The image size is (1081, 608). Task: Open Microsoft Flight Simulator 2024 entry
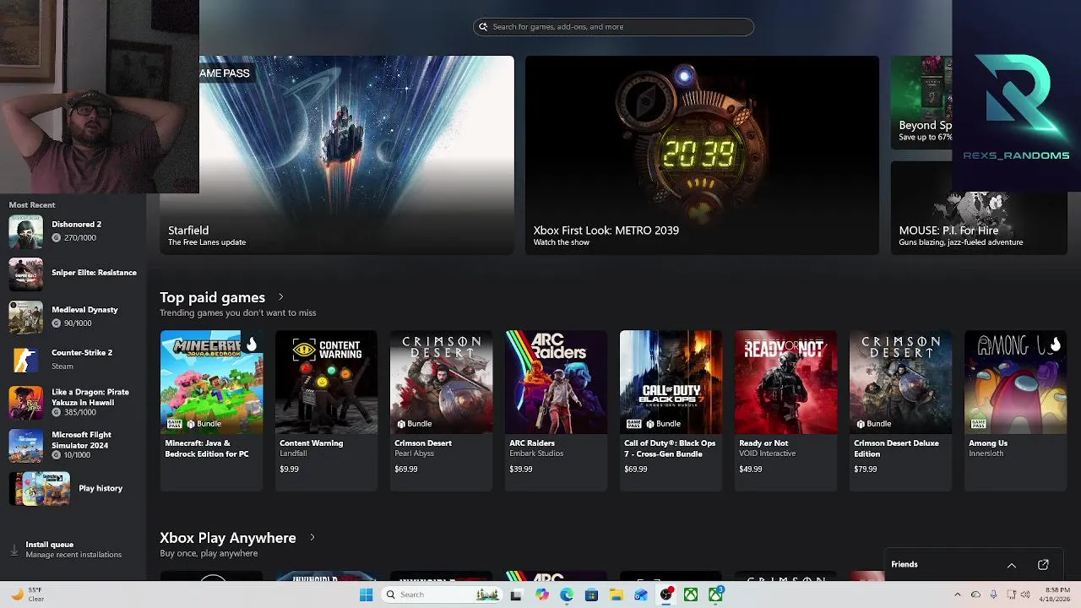73,445
